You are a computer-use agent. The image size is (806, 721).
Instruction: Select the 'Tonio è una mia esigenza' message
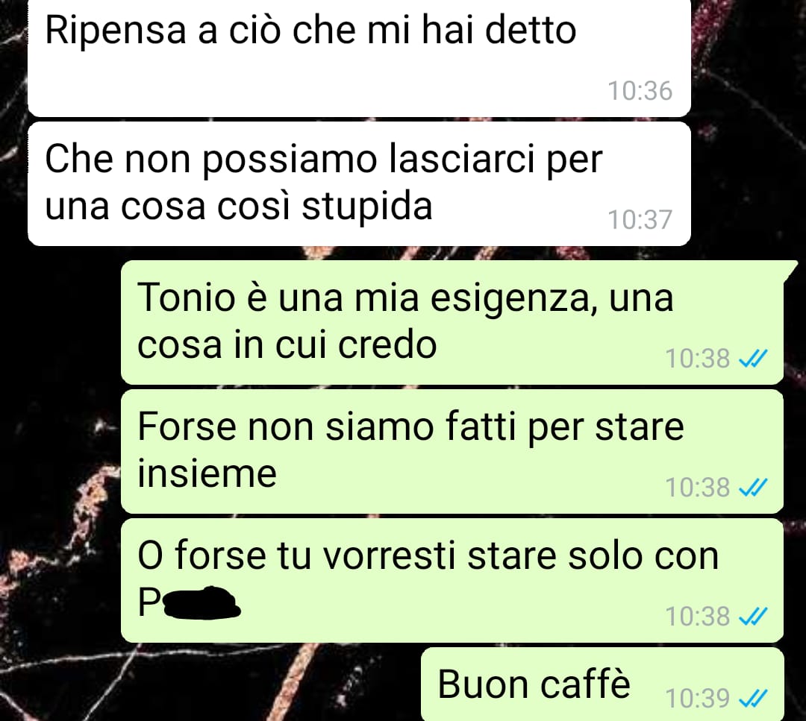pyautogui.click(x=452, y=322)
